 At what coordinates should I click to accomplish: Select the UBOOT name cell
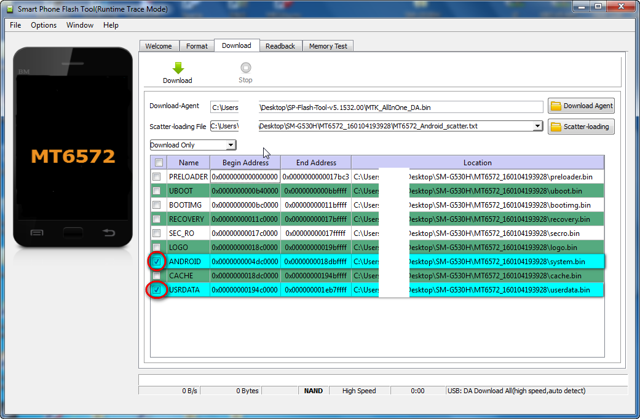(x=189, y=190)
